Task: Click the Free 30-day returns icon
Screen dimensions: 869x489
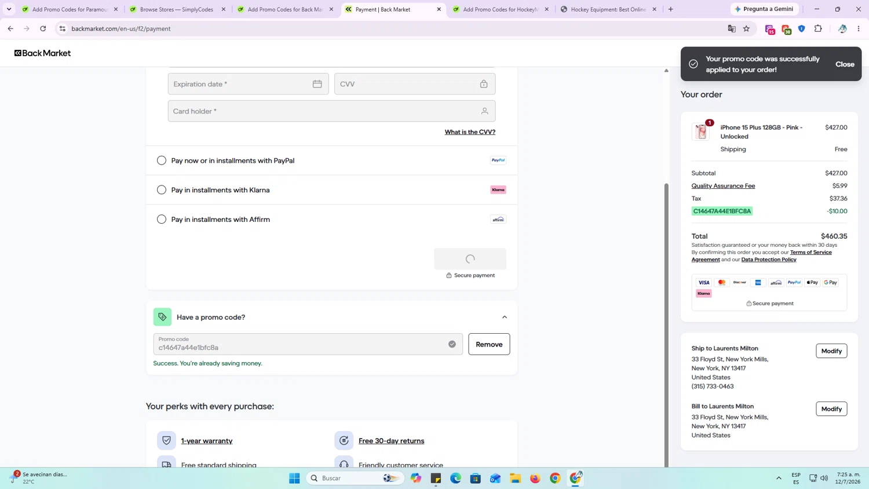Action: [344, 440]
